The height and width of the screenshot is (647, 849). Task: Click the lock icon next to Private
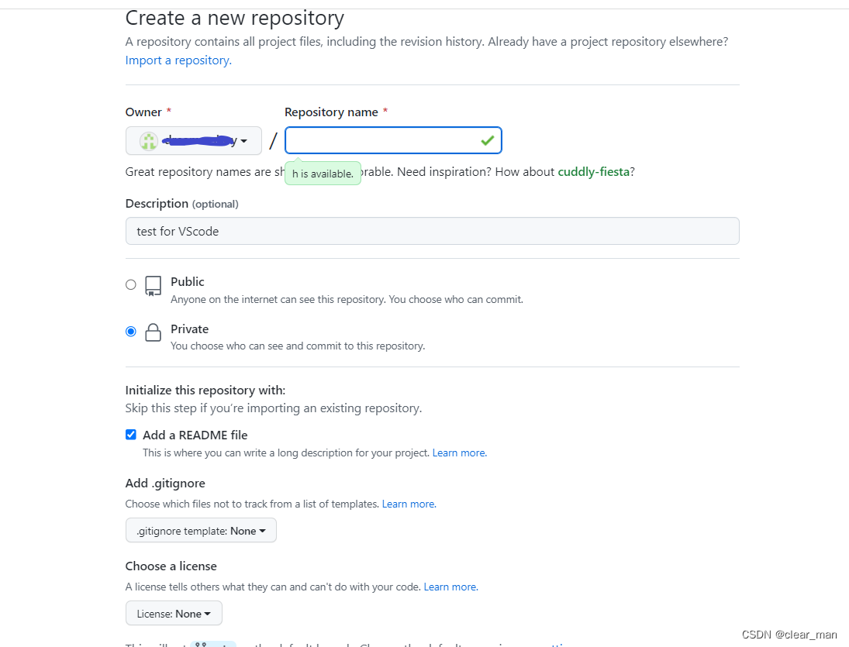click(153, 333)
